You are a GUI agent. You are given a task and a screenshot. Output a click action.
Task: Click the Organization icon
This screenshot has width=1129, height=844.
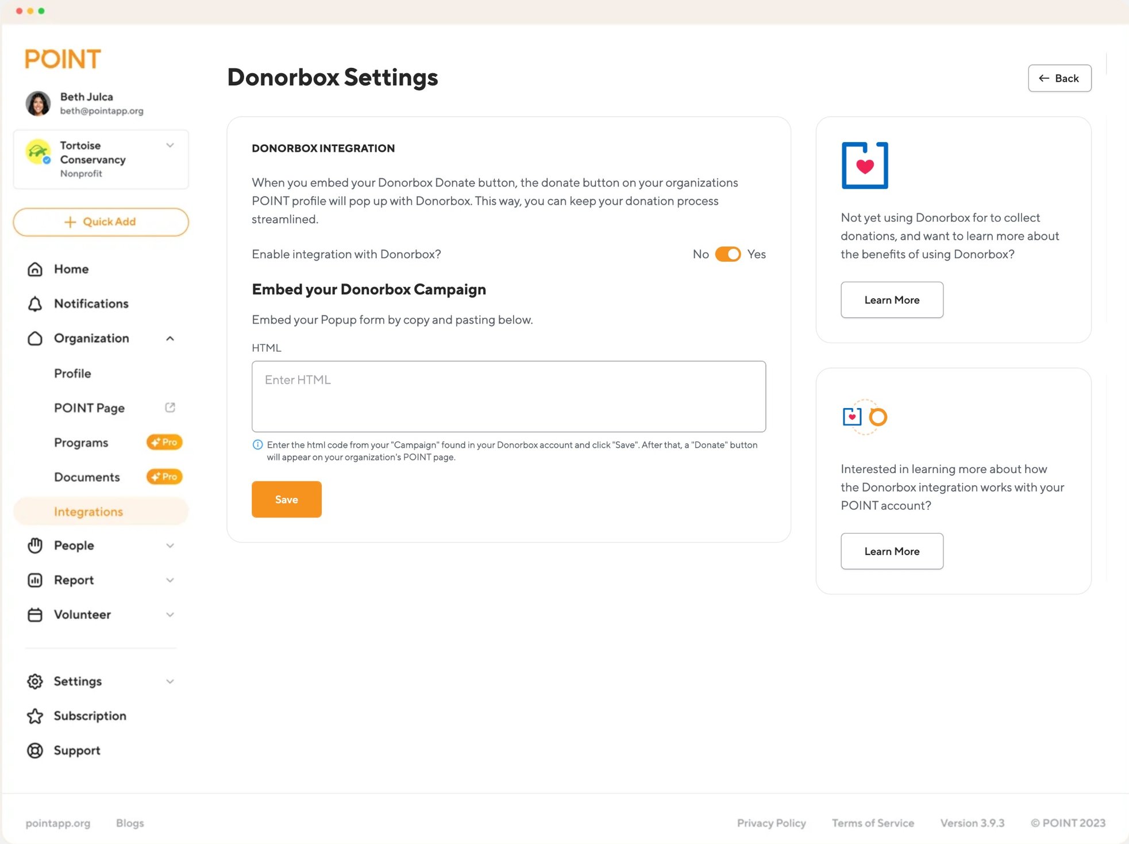(x=34, y=338)
